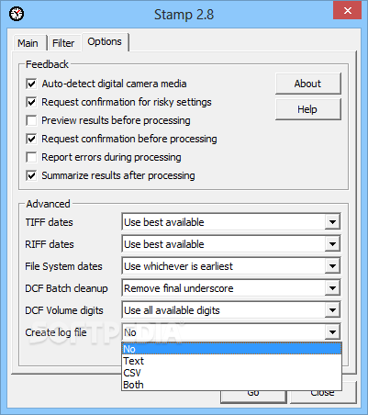This screenshot has width=368, height=415.
Task: Expand the File System dates dropdown
Action: click(332, 266)
